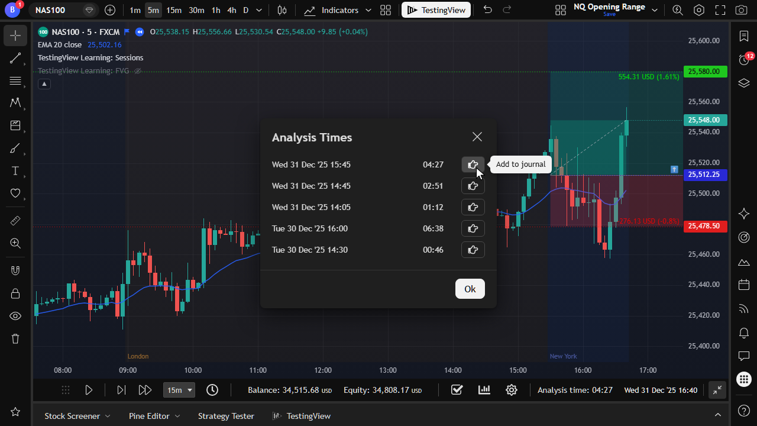
Task: Open the notifications bell
Action: click(x=744, y=333)
